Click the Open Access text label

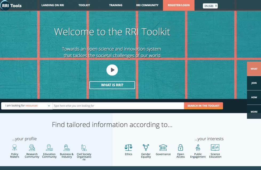click(180, 155)
